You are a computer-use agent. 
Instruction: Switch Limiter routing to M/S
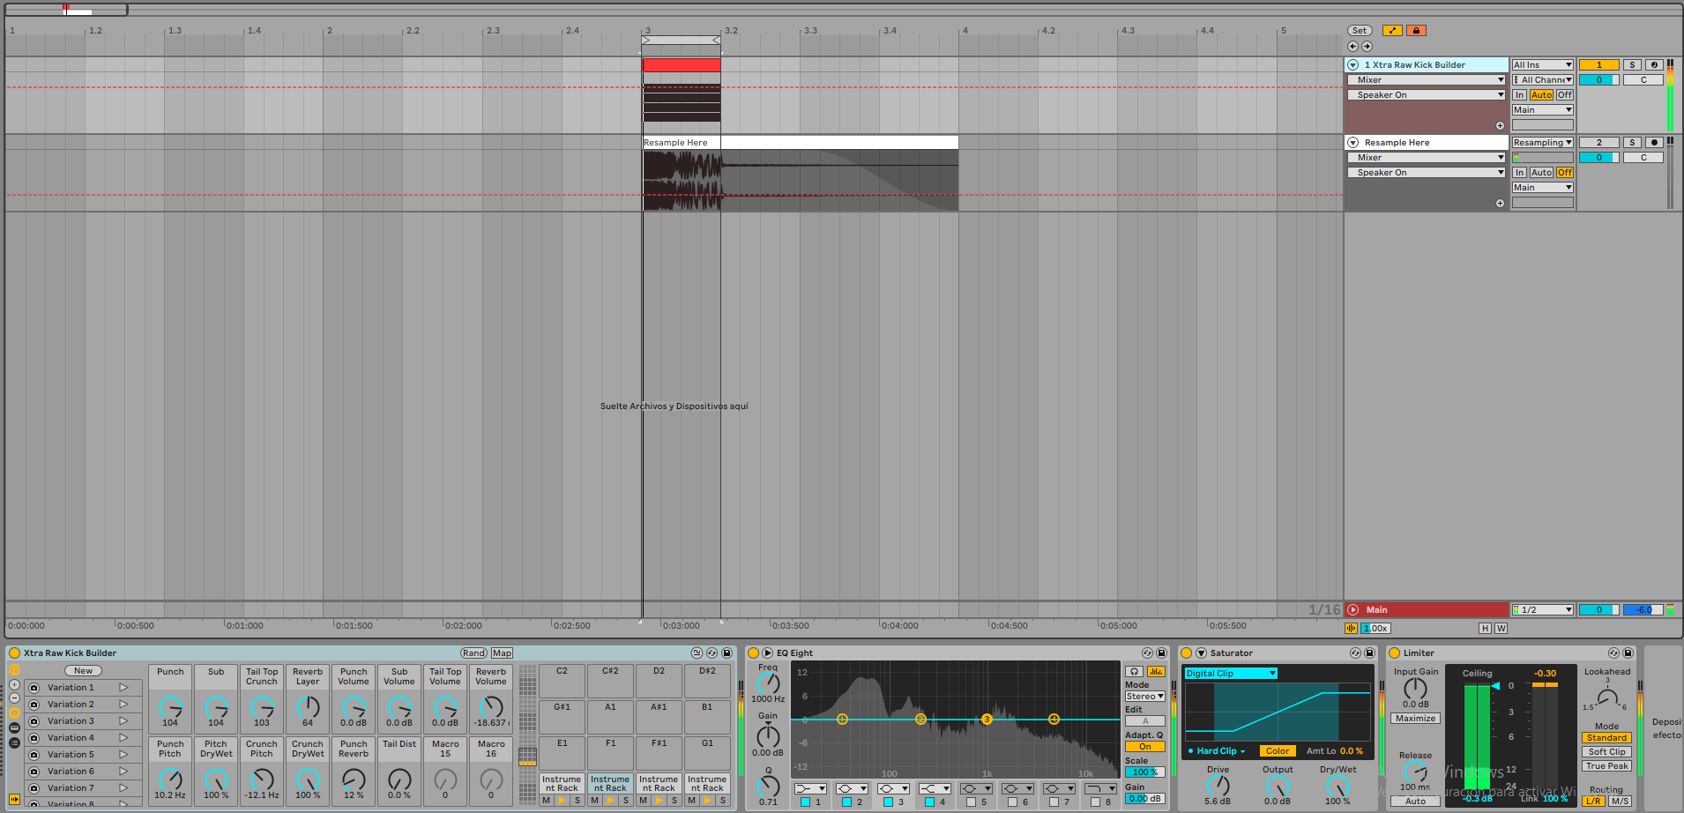1620,802
